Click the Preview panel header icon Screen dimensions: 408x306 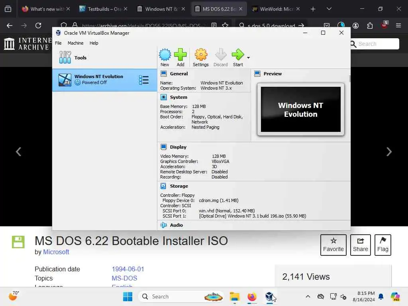(257, 74)
